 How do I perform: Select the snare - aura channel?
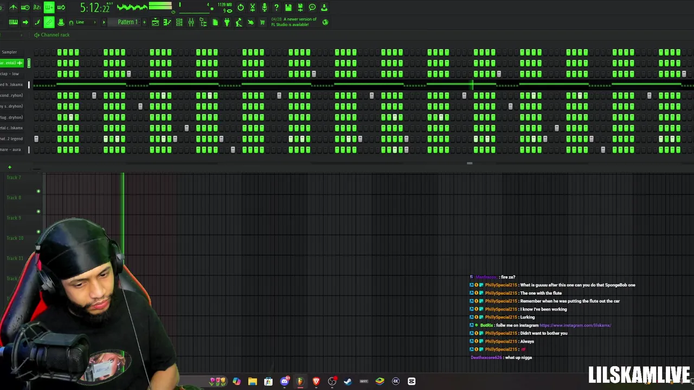point(11,149)
